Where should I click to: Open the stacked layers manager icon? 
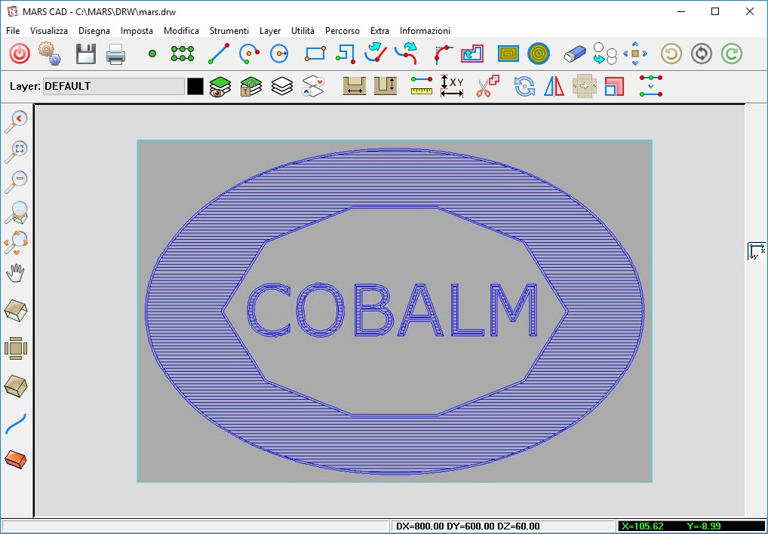pyautogui.click(x=282, y=87)
